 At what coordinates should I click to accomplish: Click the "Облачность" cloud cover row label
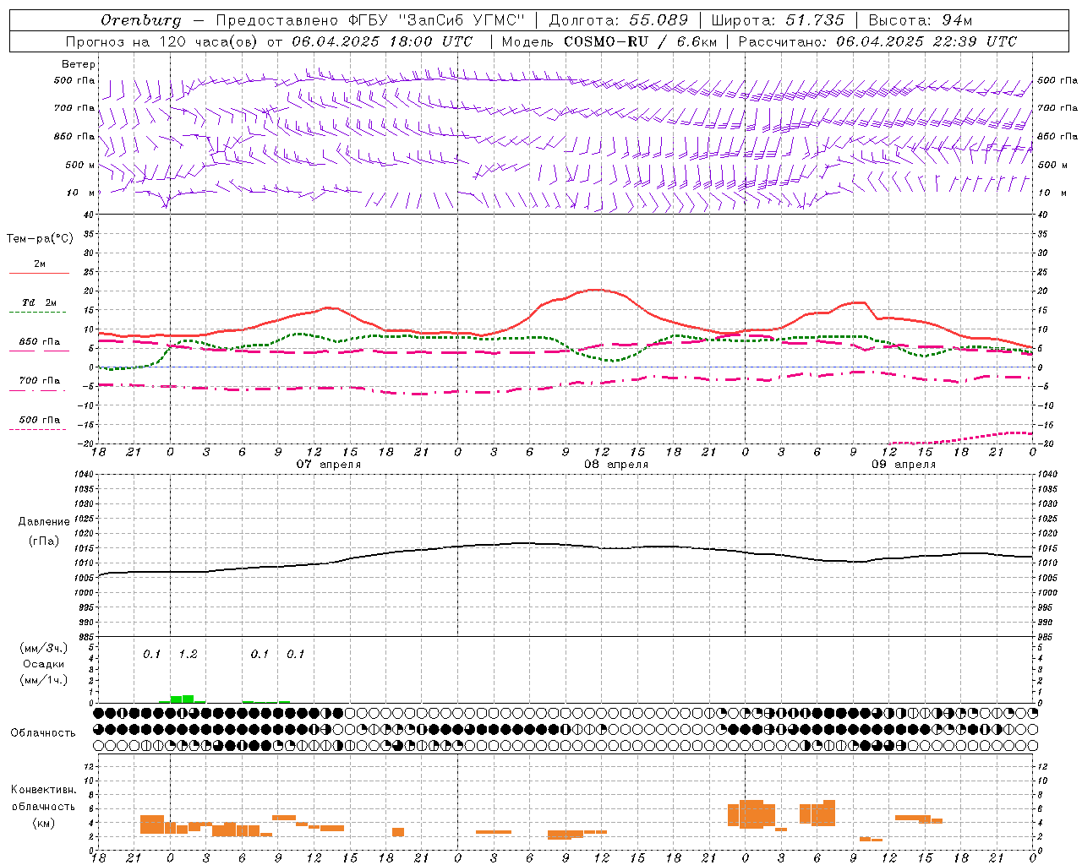pos(43,732)
